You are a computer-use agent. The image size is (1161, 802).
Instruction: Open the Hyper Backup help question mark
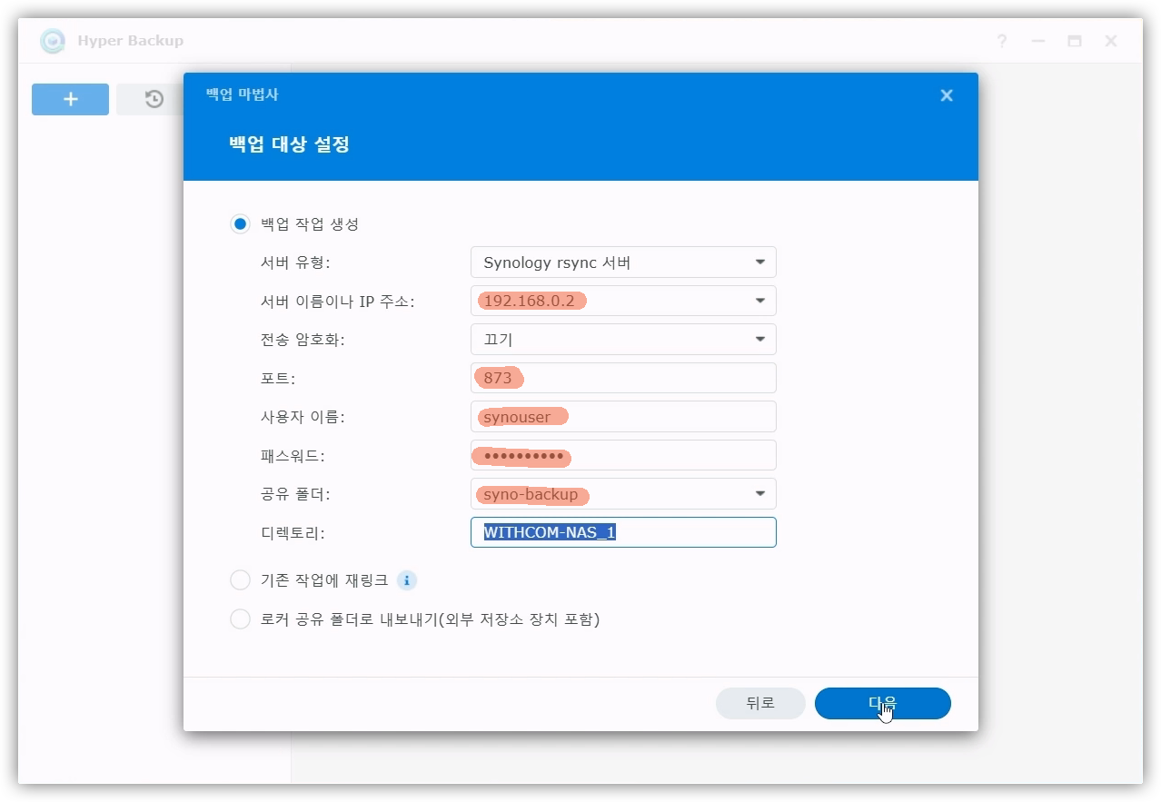[x=1001, y=41]
